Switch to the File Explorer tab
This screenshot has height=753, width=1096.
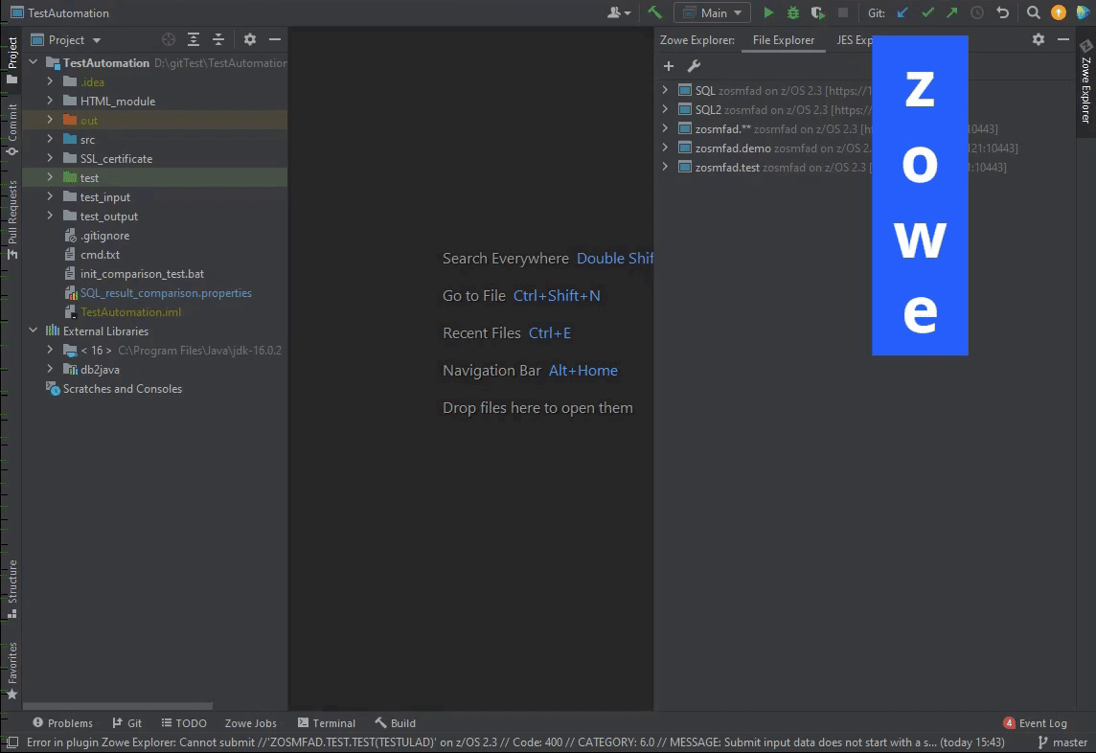tap(783, 40)
